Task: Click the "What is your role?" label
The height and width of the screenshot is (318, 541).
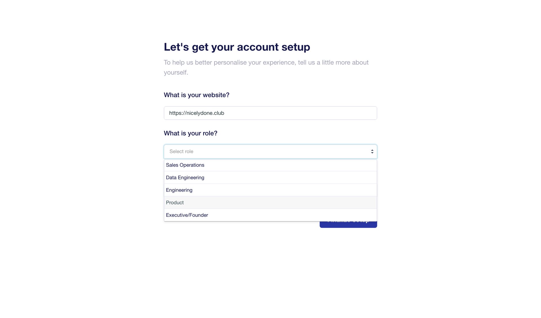Action: tap(190, 133)
